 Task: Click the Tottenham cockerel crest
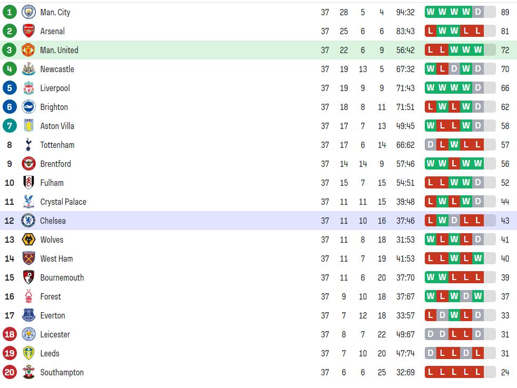coord(28,145)
